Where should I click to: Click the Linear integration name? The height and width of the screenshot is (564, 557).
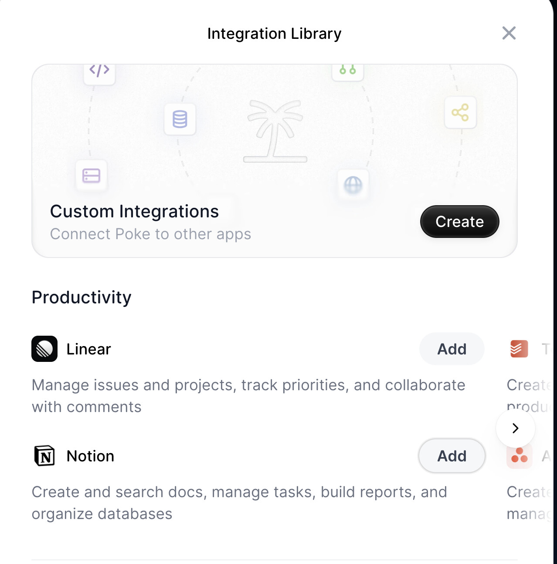click(88, 349)
